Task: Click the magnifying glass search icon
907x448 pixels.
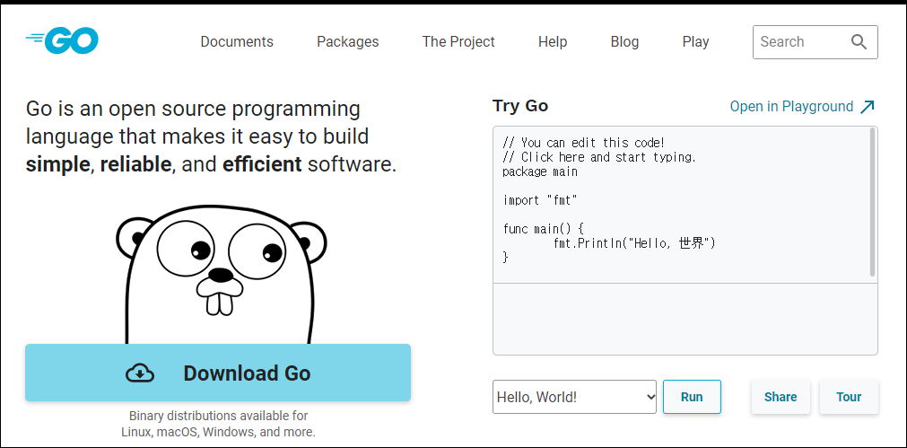Action: (x=859, y=41)
